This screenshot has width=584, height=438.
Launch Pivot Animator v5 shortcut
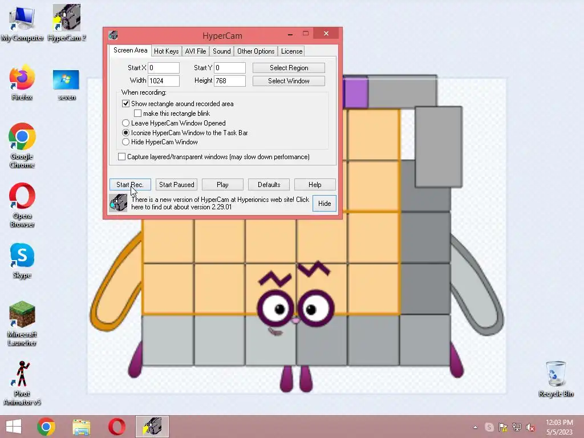[x=22, y=383]
